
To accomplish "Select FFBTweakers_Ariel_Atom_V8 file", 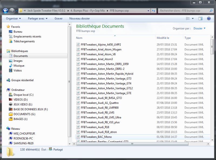I will click(x=98, y=54).
